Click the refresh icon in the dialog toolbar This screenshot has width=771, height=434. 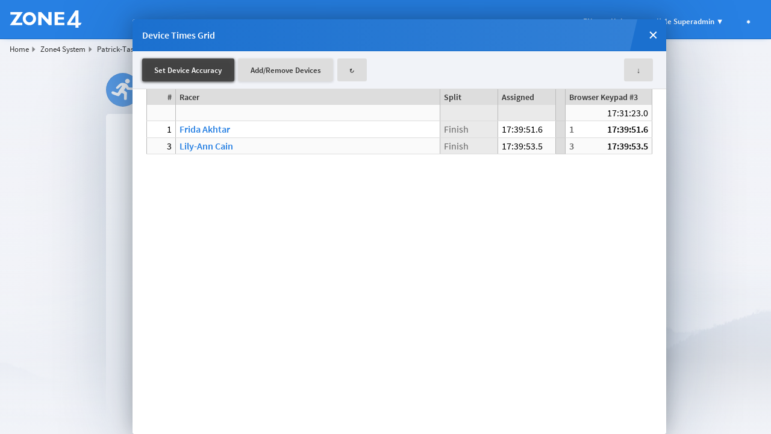point(352,70)
